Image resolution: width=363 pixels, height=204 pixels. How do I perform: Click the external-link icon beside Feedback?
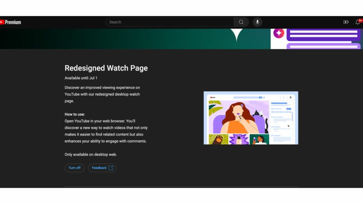(111, 168)
